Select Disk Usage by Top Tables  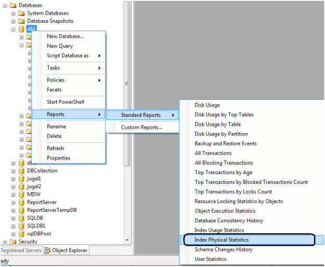[x=225, y=115]
